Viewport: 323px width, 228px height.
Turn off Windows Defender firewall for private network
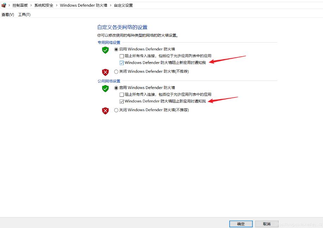116,71
